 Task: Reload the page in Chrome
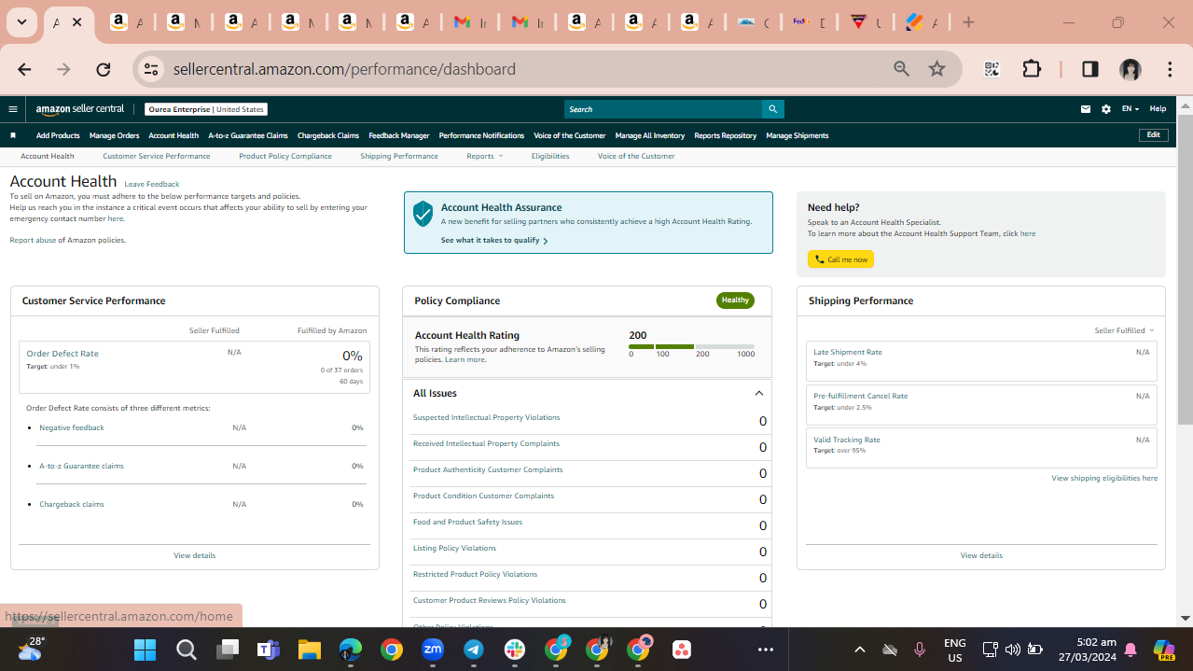pyautogui.click(x=104, y=69)
